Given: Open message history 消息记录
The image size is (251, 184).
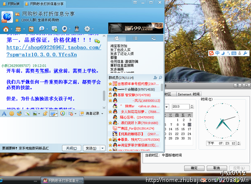Looking at the screenshot, I should point(92,114).
